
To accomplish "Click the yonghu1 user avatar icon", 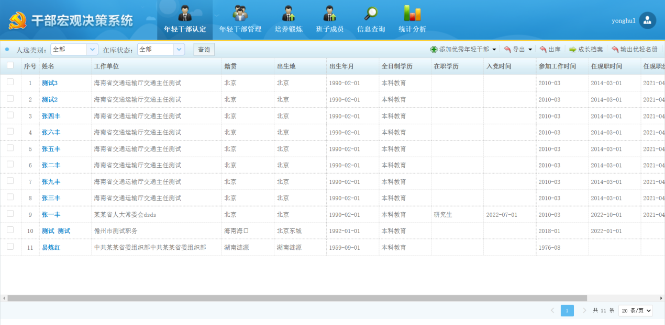I will [647, 20].
